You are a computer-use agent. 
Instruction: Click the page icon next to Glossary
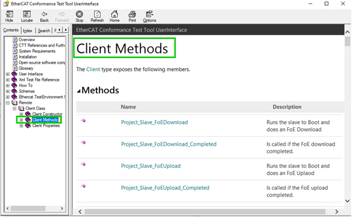(x=15, y=68)
